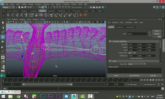The image size is (165, 99).
Task: Click the Translate X value field
Action: click(133, 44)
